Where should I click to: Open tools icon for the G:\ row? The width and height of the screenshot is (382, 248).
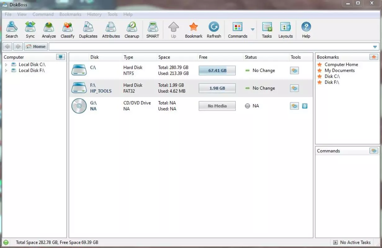coord(294,106)
